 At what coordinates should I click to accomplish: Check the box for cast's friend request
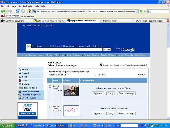tap(50, 107)
